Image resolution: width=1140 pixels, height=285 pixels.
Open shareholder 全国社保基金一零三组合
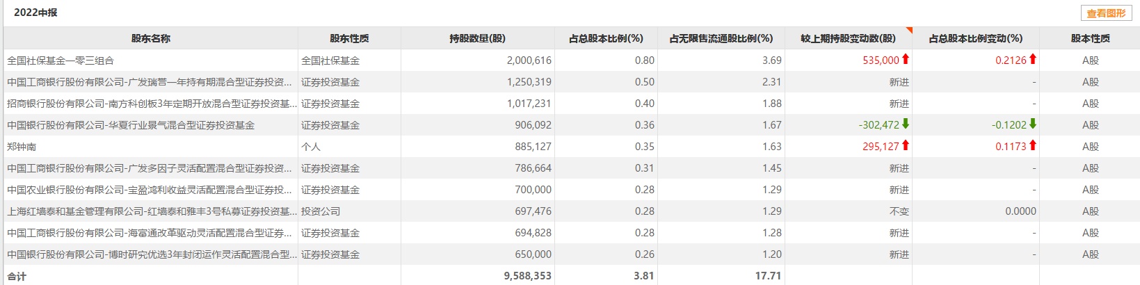(x=61, y=60)
